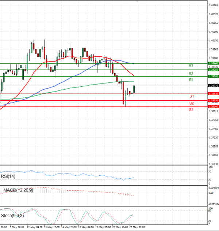Click the RSI axis value 70

coord(210,172)
